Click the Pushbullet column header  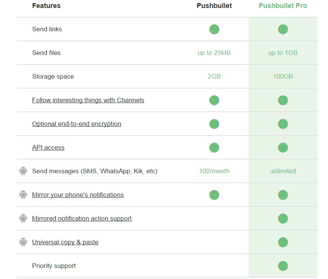[214, 6]
